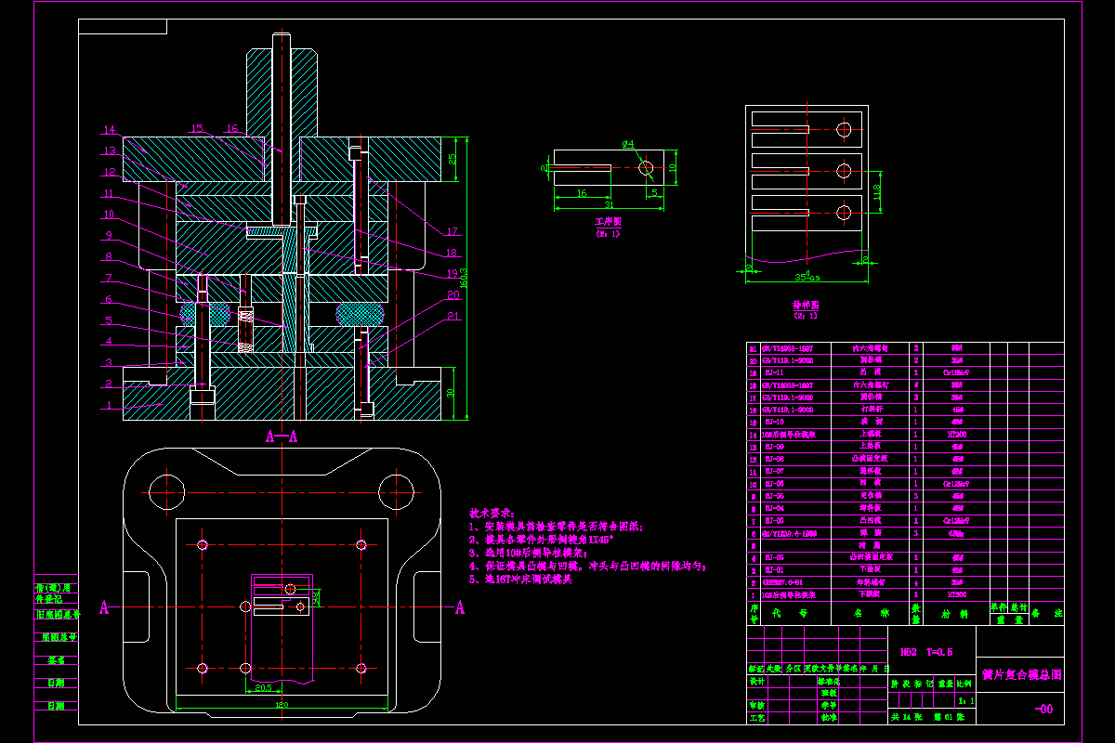
Task: Click the 工件图 caption under part view
Action: pyautogui.click(x=607, y=223)
